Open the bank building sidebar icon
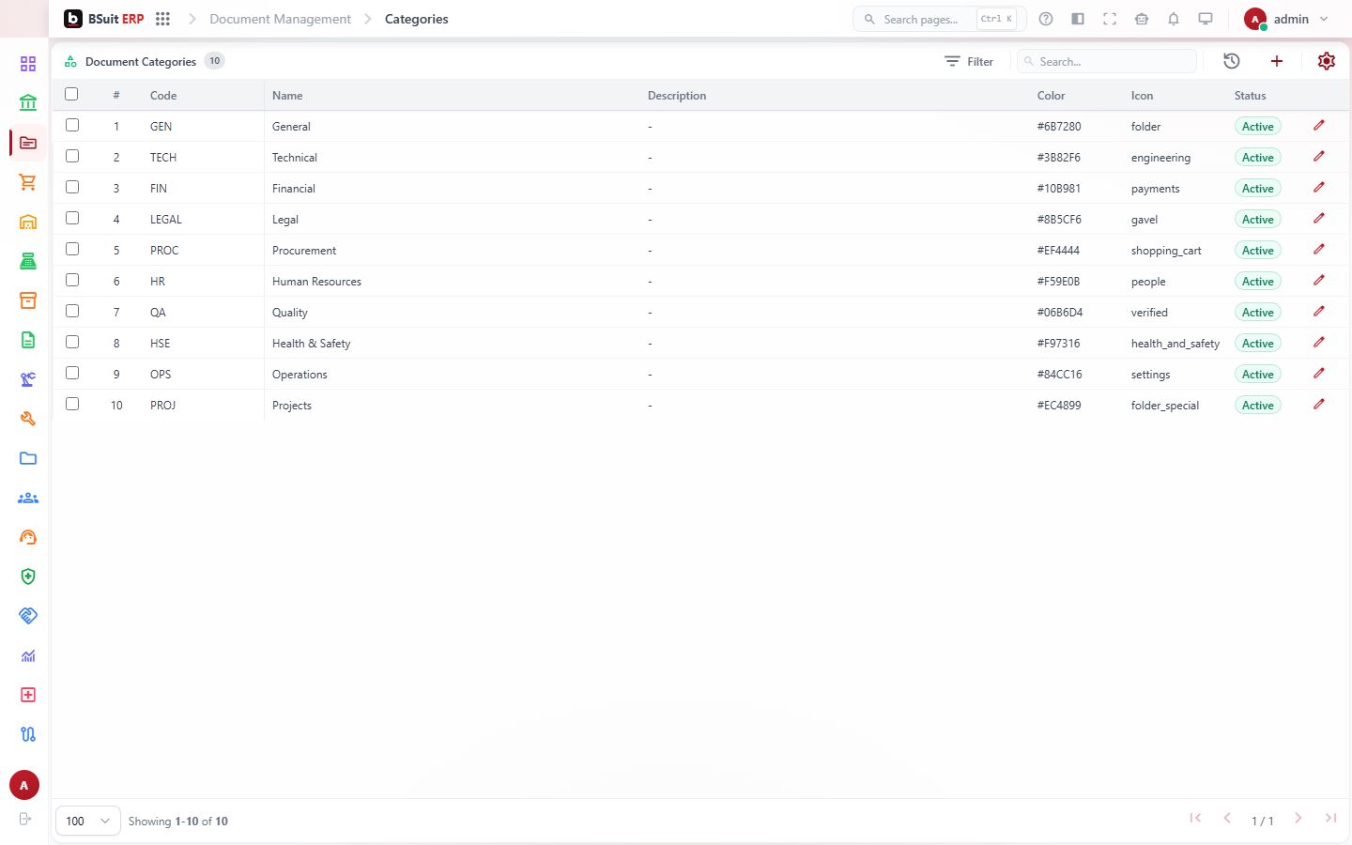1352x845 pixels. pos(28,103)
